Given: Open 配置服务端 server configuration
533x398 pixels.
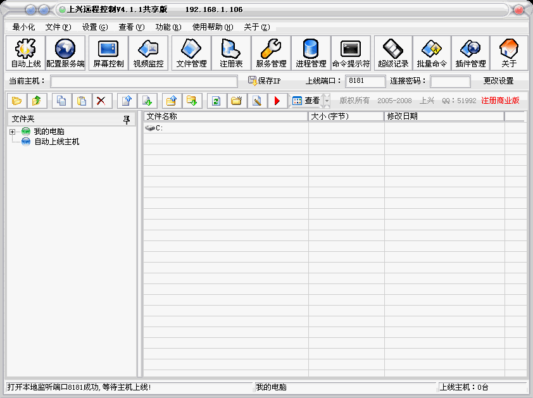Looking at the screenshot, I should click(65, 53).
